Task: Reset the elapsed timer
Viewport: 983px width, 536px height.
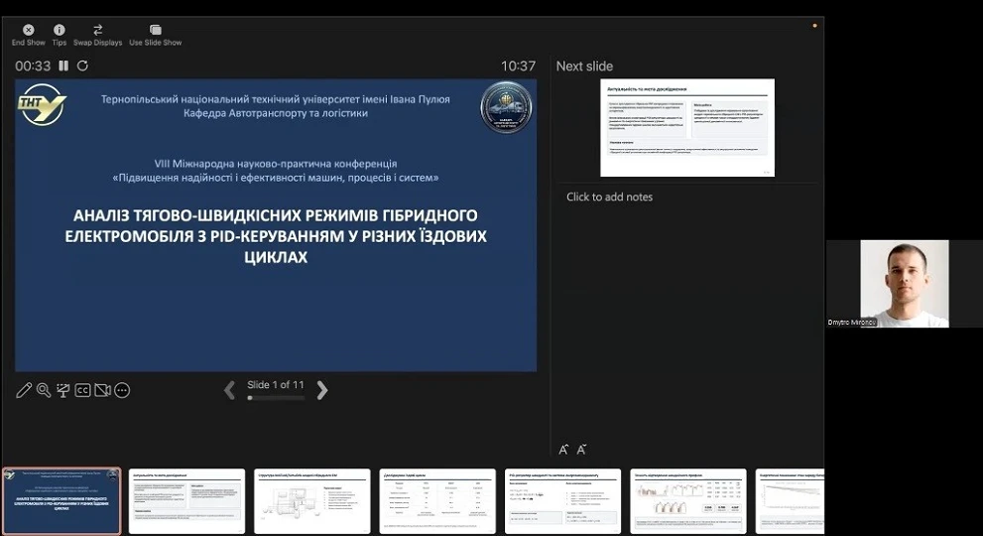Action: (82, 67)
